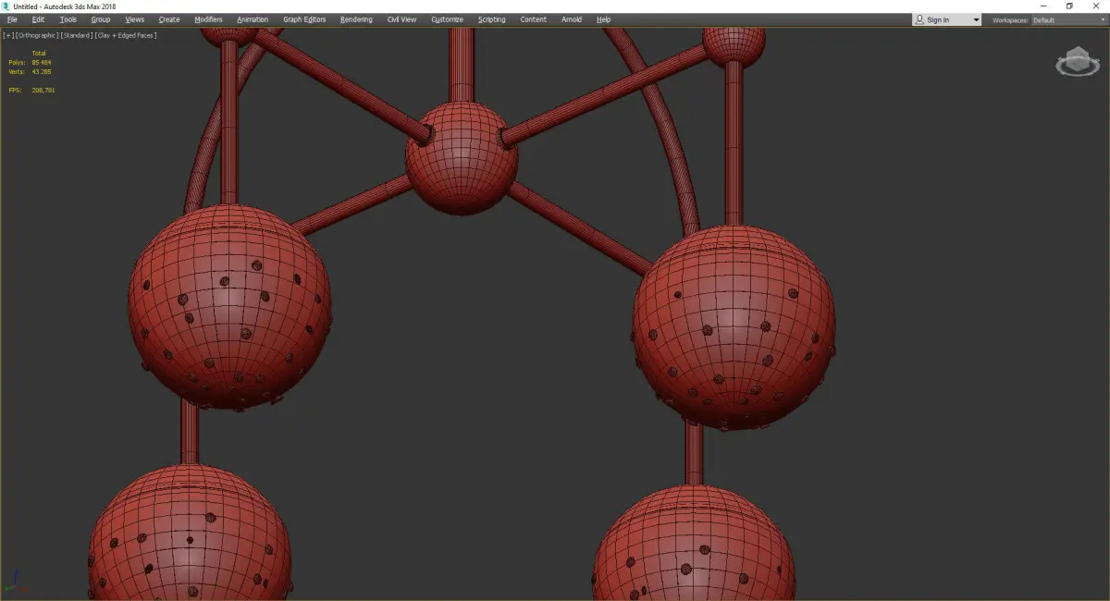The image size is (1110, 601).
Task: Click the Polys count statistic text
Action: point(30,62)
